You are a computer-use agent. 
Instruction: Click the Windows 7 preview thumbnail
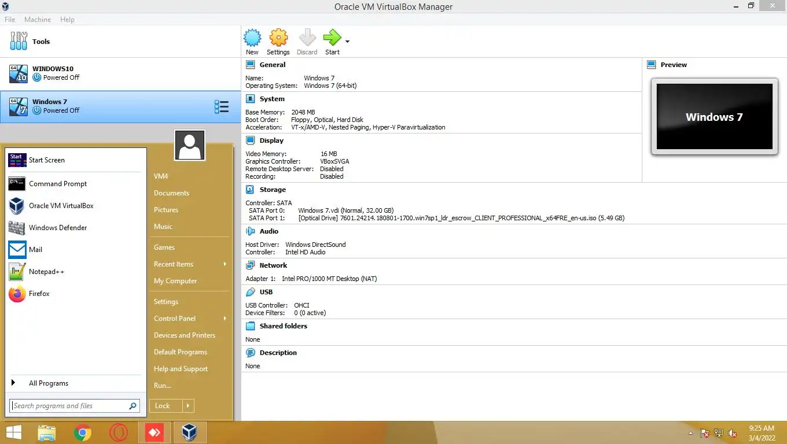click(715, 117)
